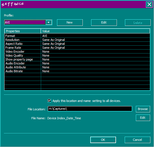Image resolution: width=154 pixels, height=147 pixels.
Task: Select the Audio Bitrate row
Action: [77, 71]
